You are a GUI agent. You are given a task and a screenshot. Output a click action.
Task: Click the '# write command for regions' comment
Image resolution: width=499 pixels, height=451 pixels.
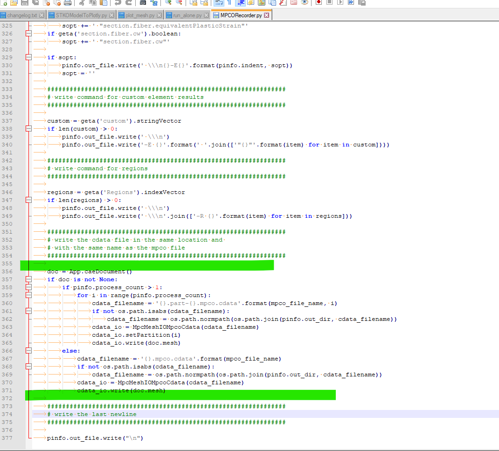click(97, 168)
